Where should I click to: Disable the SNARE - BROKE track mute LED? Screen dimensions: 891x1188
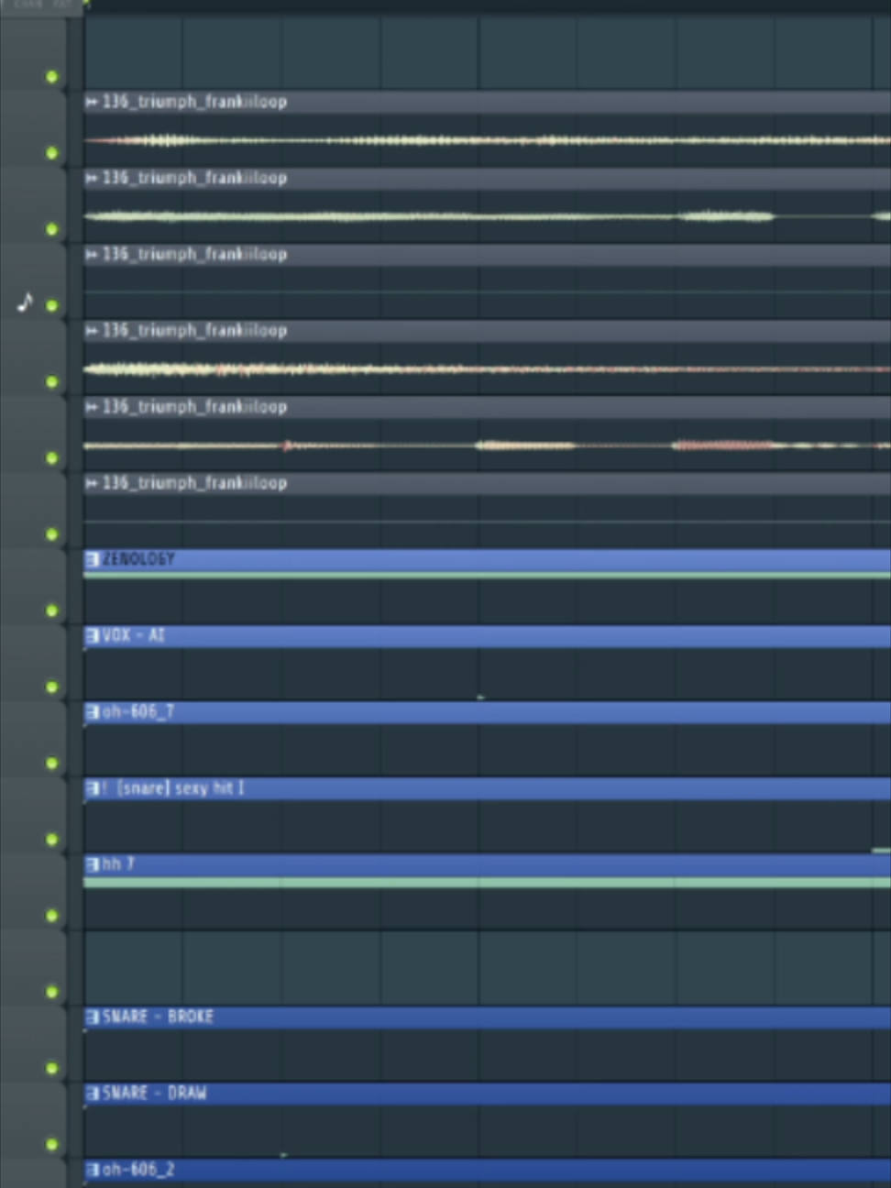[x=52, y=1068]
